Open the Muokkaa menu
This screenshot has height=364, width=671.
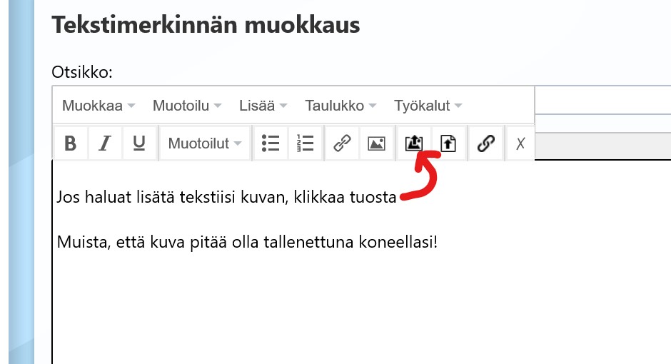tap(99, 106)
